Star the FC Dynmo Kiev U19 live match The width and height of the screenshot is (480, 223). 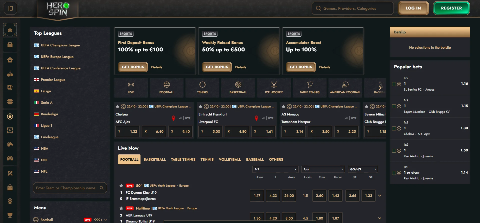coord(121,186)
